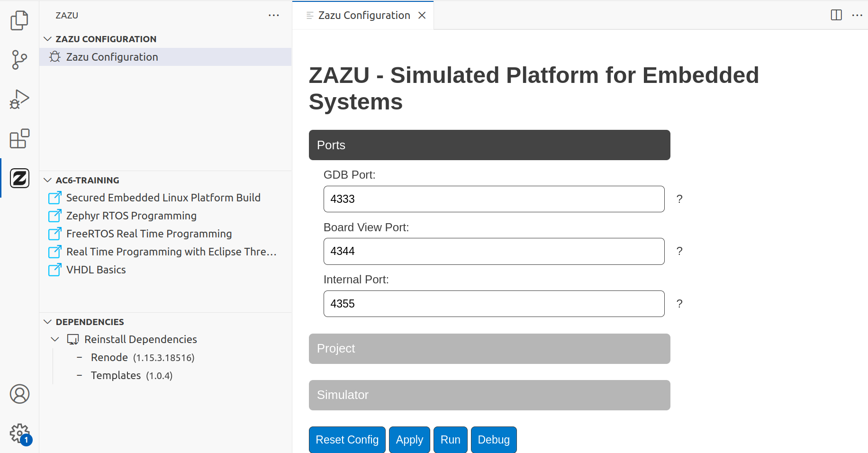Click the Reinstall Dependencies label

[x=140, y=339]
